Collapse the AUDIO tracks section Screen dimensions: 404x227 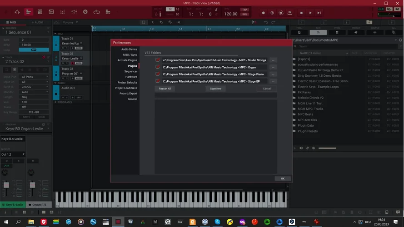pyautogui.click(x=55, y=83)
